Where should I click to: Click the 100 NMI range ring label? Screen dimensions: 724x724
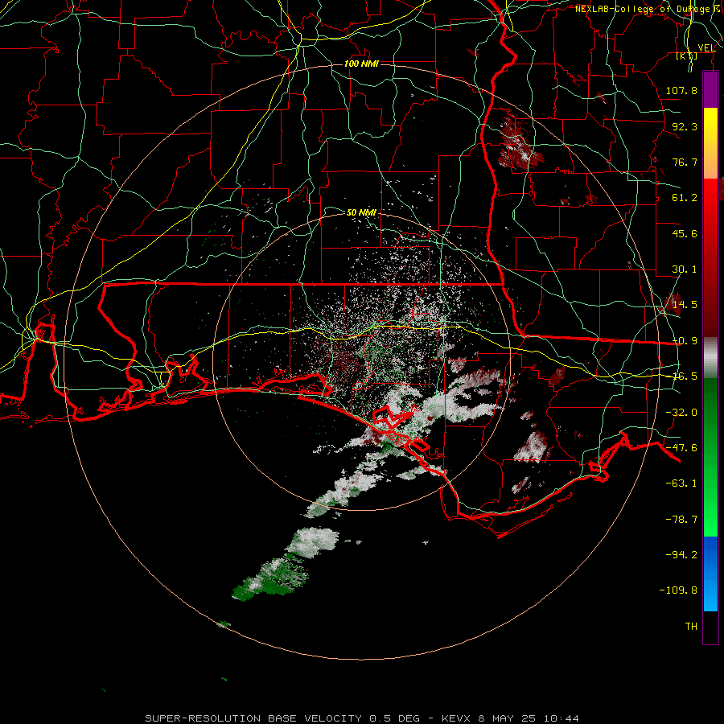tap(361, 64)
